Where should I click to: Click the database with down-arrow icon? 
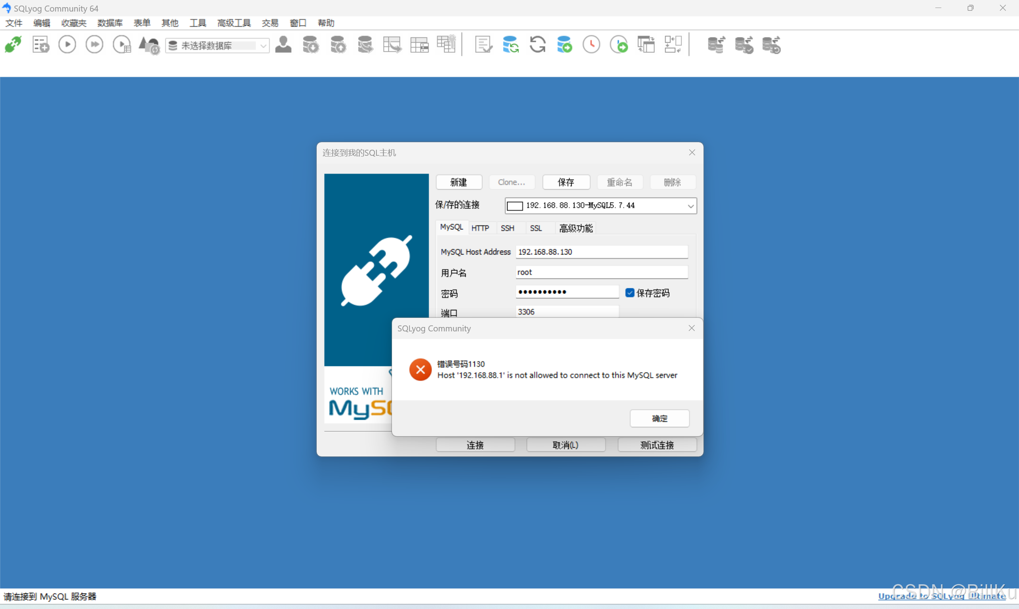pyautogui.click(x=311, y=45)
